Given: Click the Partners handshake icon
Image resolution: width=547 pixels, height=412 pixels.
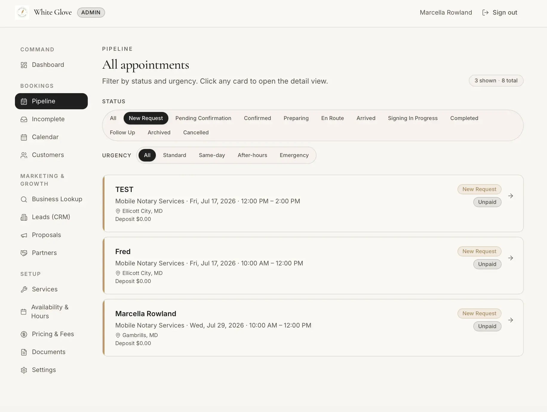Looking at the screenshot, I should [x=24, y=253].
